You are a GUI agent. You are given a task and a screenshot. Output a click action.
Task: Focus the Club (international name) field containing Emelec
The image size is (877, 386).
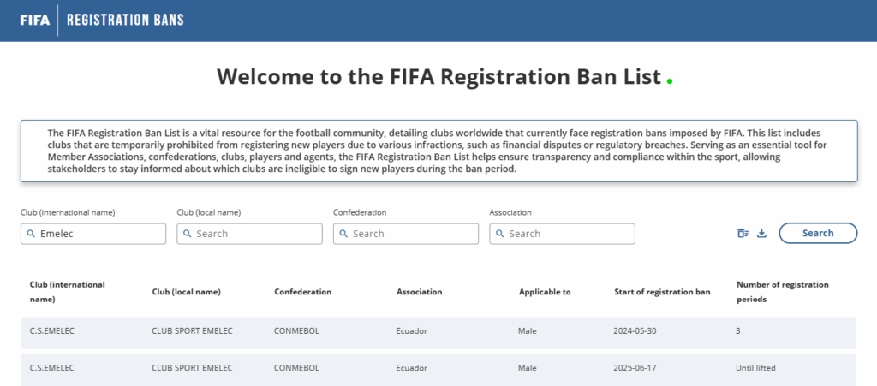(x=93, y=234)
